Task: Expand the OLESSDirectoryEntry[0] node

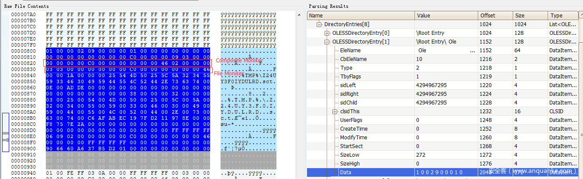Action: click(x=328, y=33)
